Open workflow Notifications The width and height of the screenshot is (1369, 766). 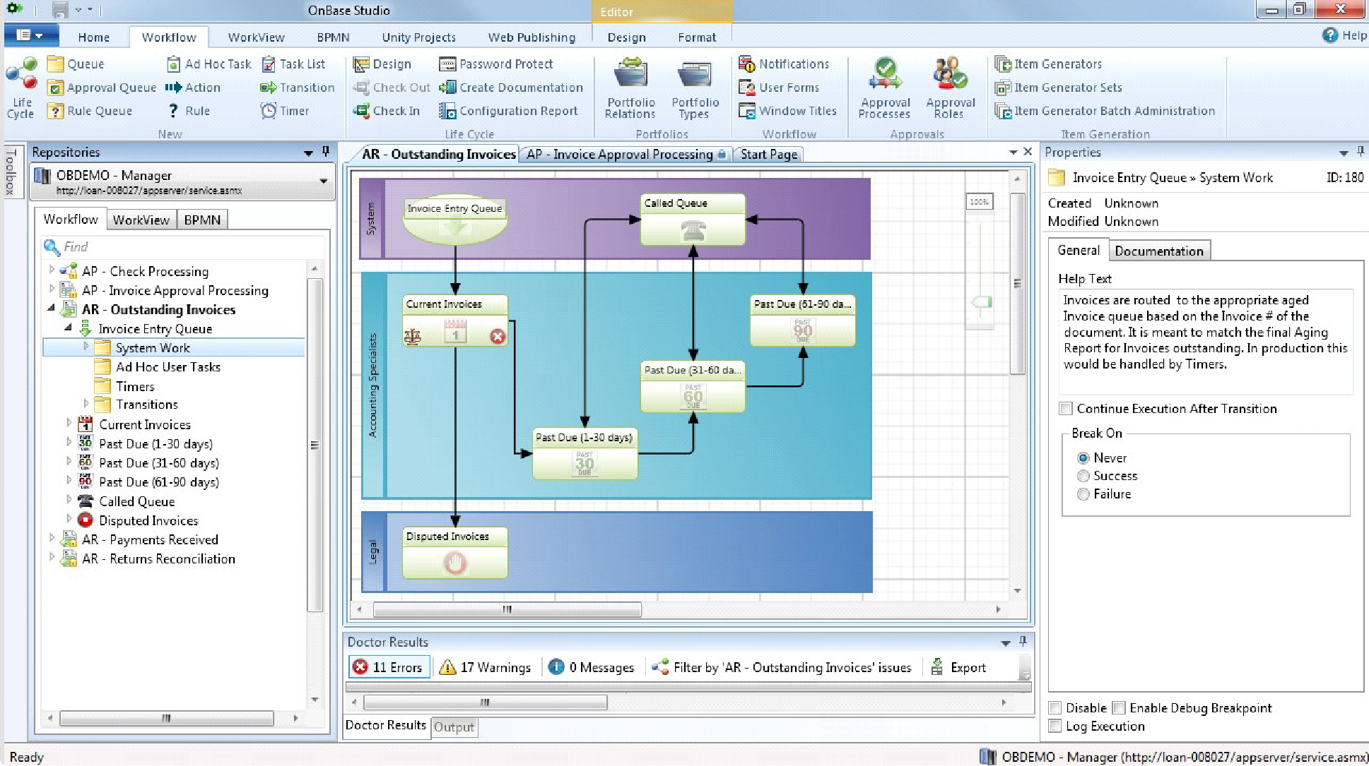click(784, 64)
